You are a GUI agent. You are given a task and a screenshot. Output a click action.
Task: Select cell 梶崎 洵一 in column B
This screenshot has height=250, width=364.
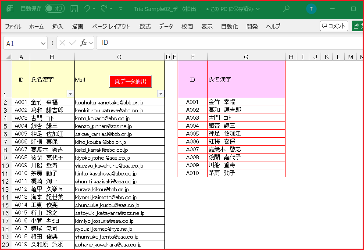(x=52, y=181)
